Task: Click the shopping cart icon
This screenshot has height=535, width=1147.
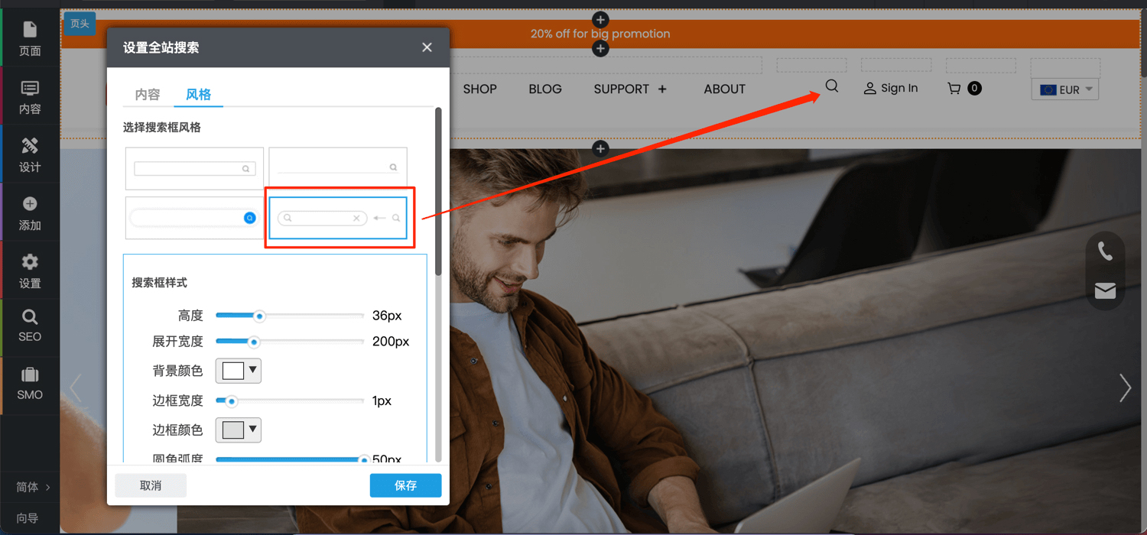Action: tap(954, 89)
